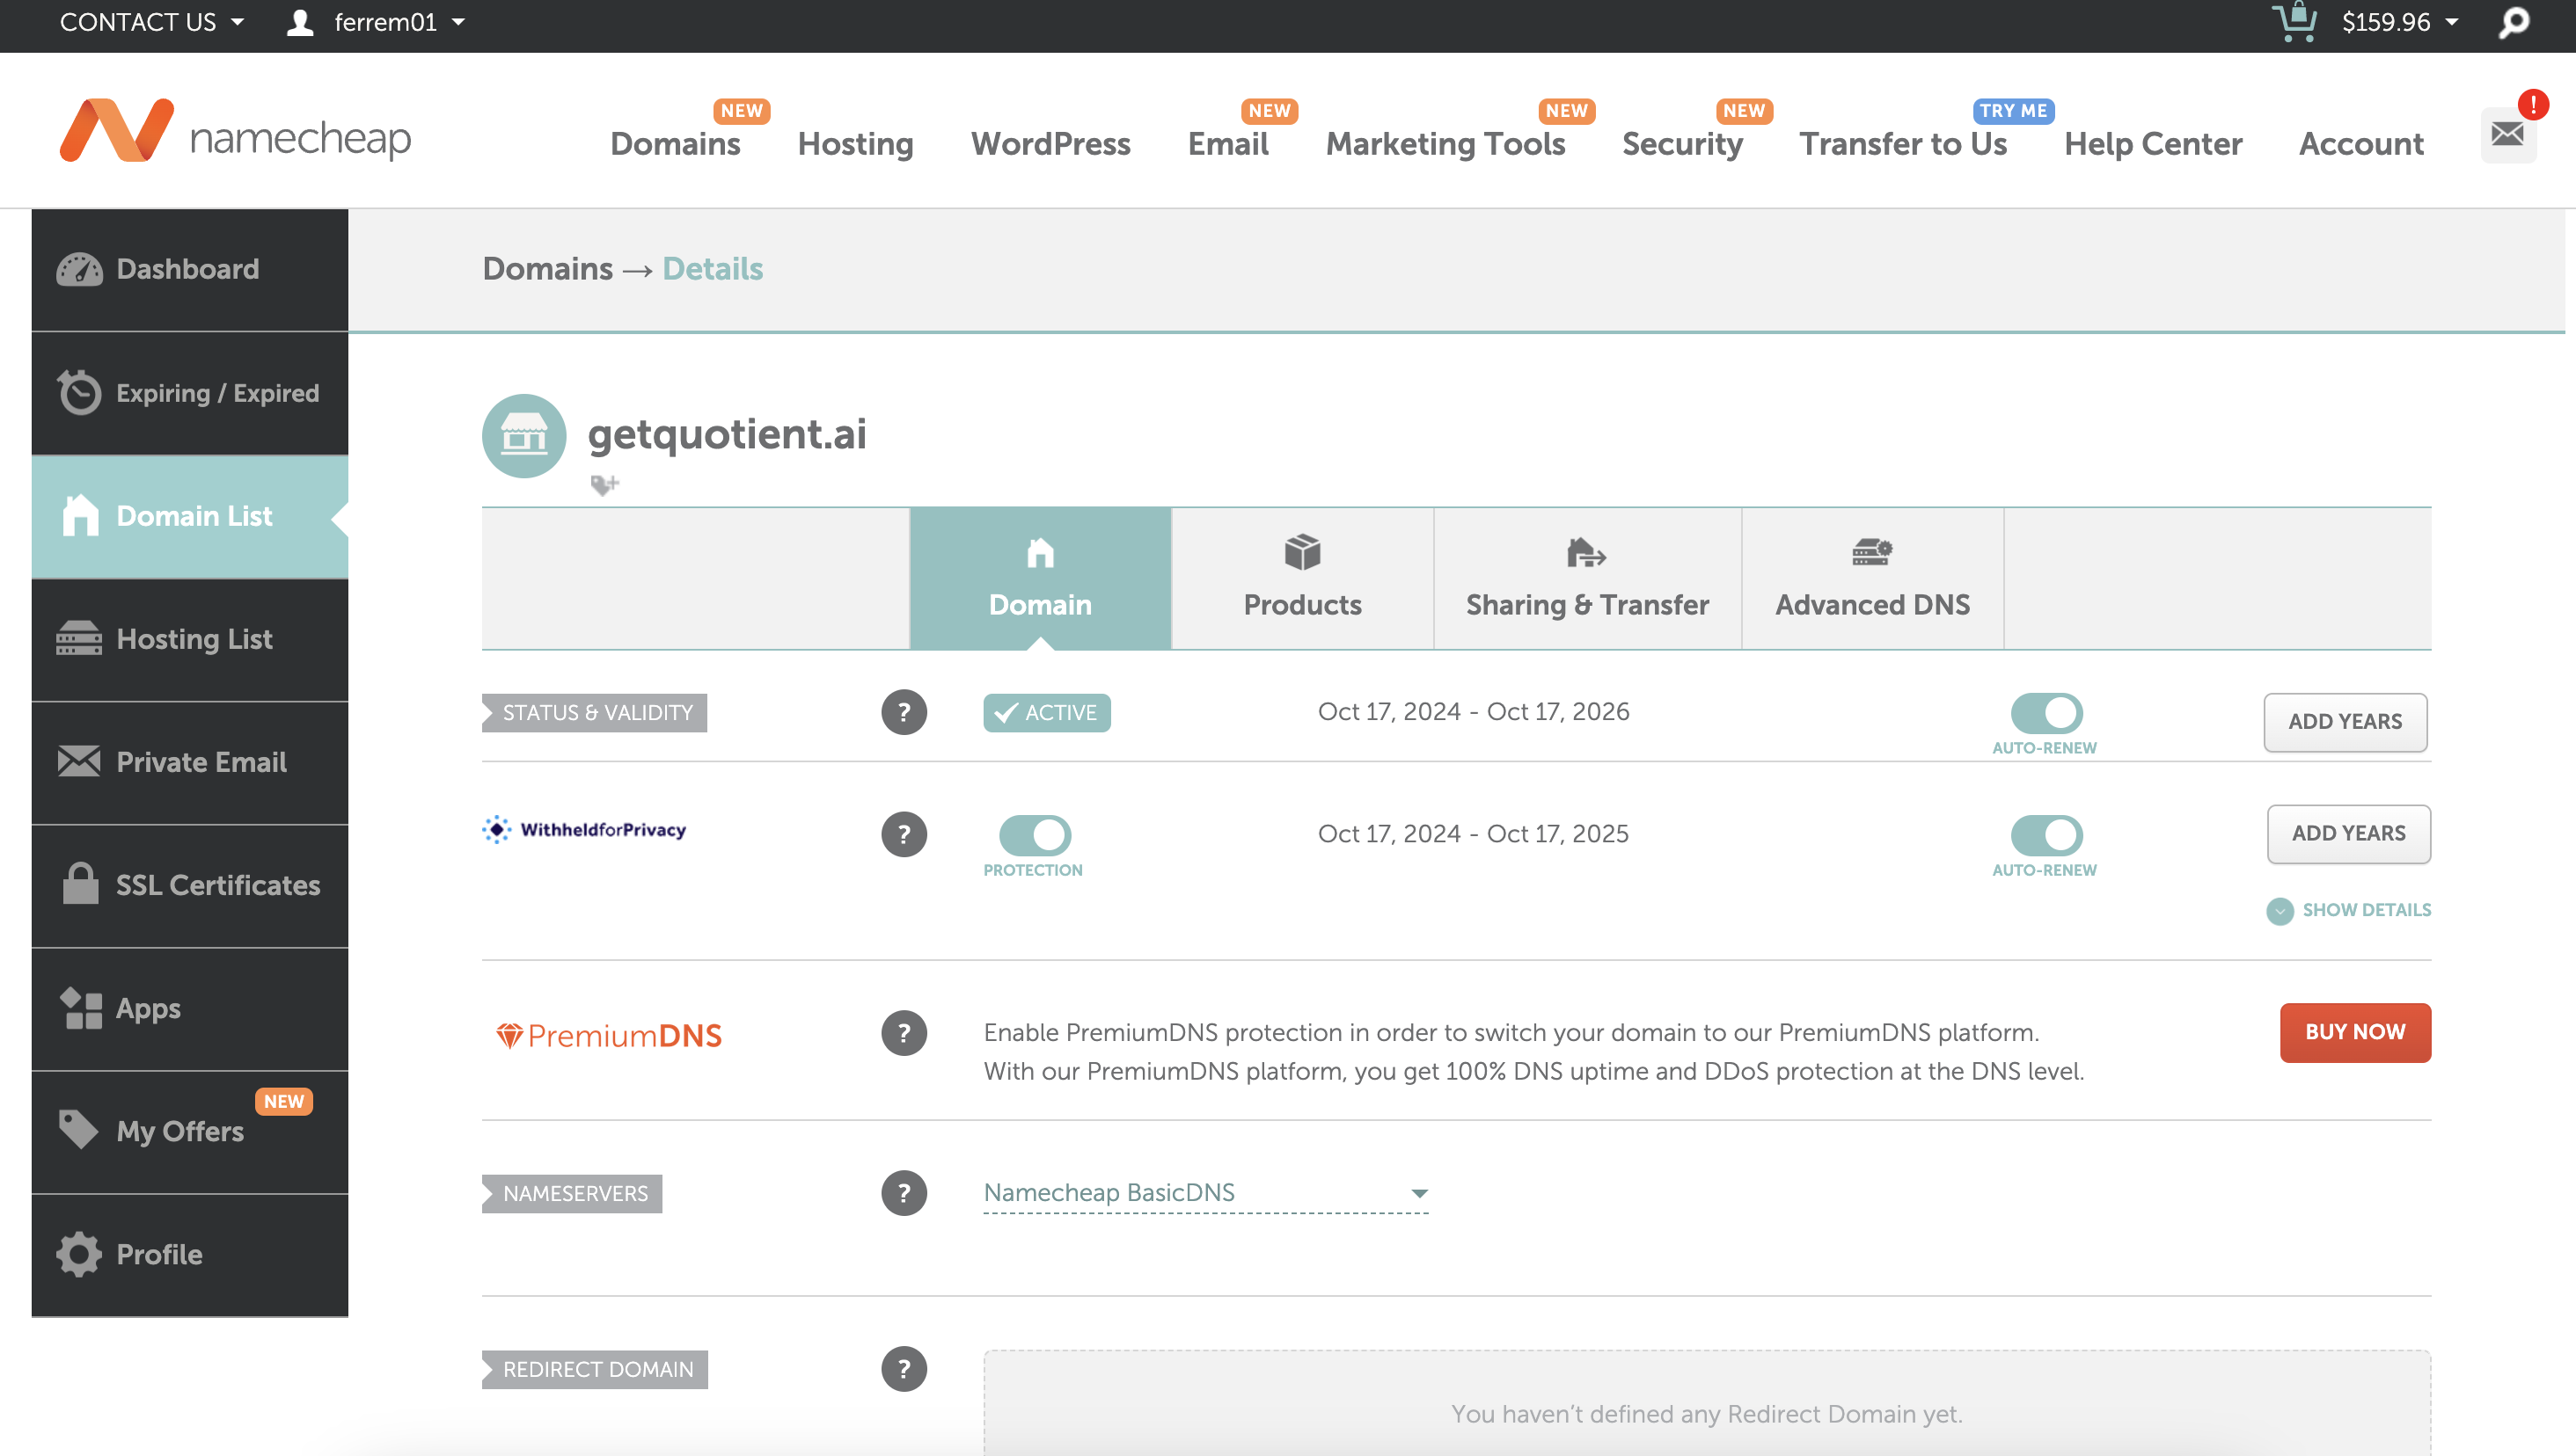Click the help icon next to Nameservers

point(904,1192)
